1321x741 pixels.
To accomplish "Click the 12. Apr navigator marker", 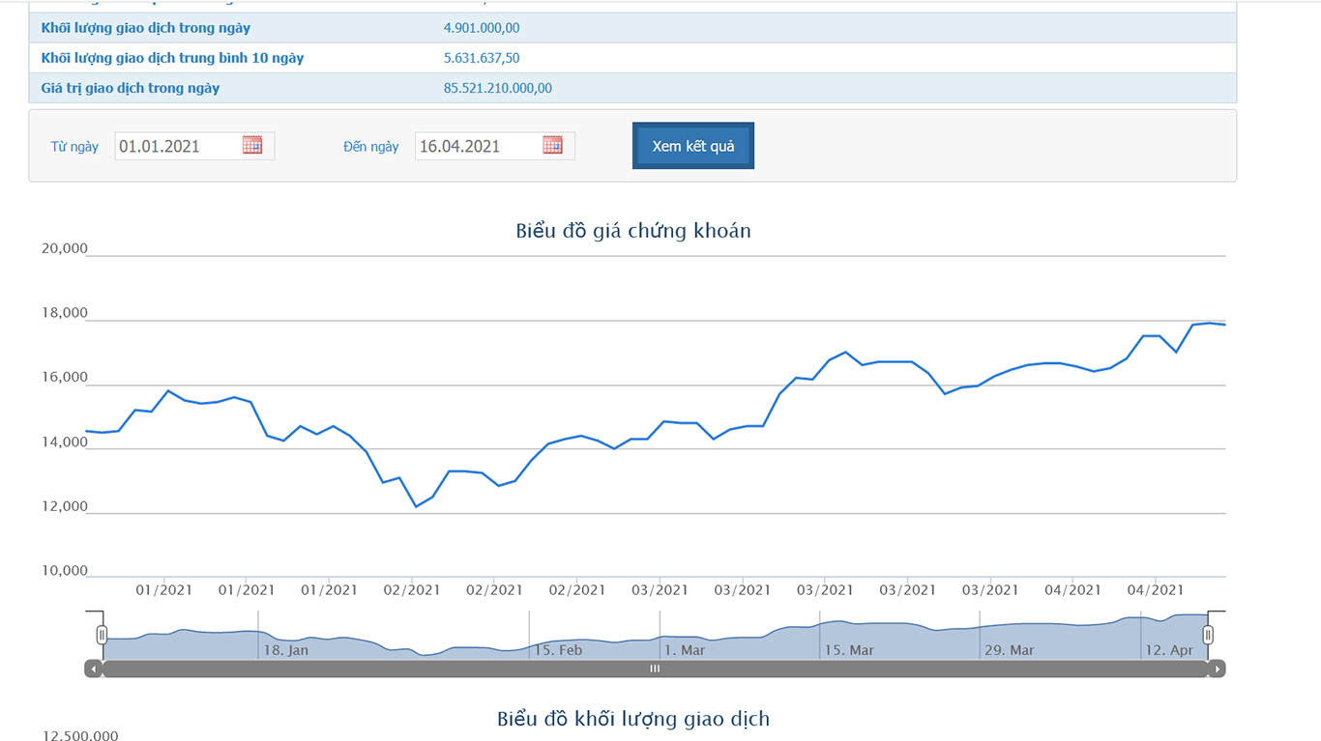I will tap(1168, 650).
